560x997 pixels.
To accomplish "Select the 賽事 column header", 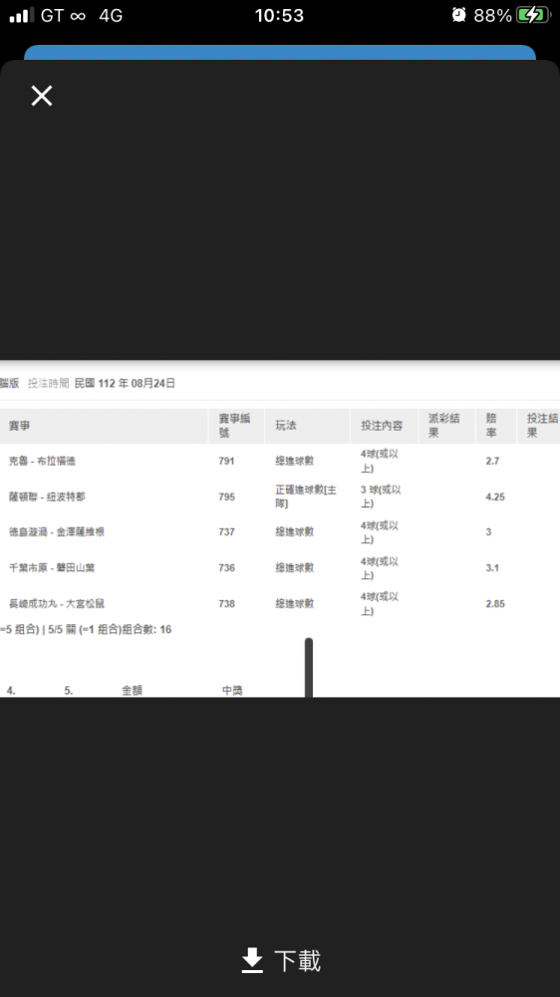I will (20, 426).
